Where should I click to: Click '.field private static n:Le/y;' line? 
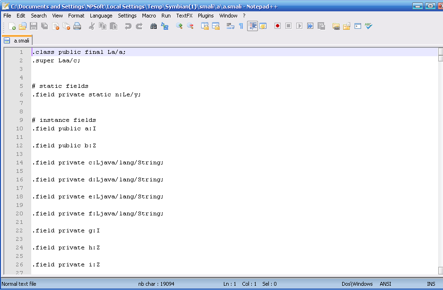point(87,94)
